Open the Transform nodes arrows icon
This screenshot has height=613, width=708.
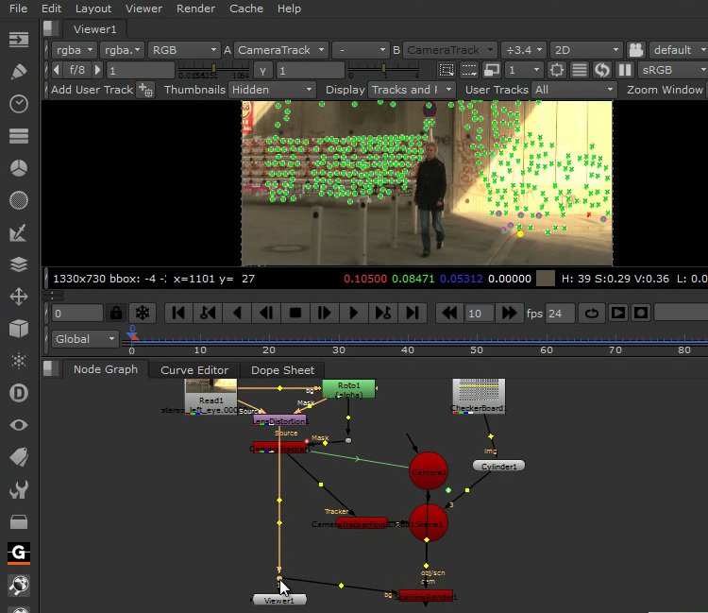coord(19,297)
